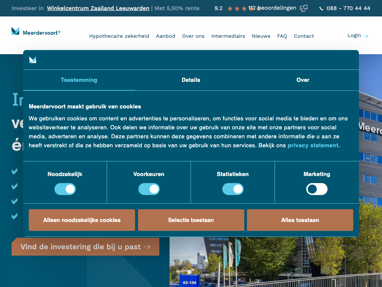
Task: Click the phone icon beside 088 number
Action: (x=321, y=9)
